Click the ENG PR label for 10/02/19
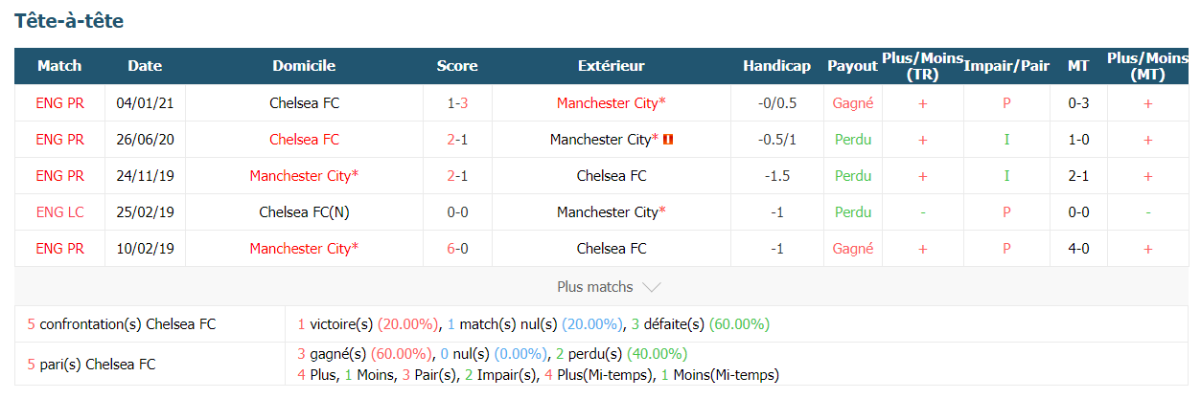Screen dimensions: 1201x399 pyautogui.click(x=59, y=249)
